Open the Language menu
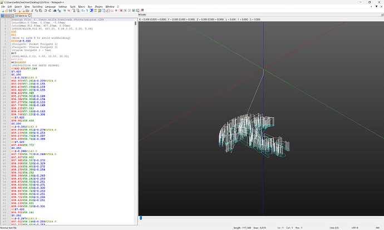The image size is (384, 230). pyautogui.click(x=51, y=7)
